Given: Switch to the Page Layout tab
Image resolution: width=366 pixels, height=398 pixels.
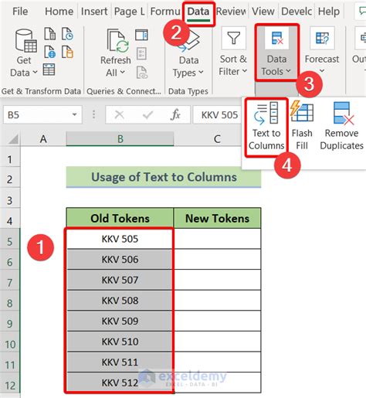Looking at the screenshot, I should [x=129, y=12].
